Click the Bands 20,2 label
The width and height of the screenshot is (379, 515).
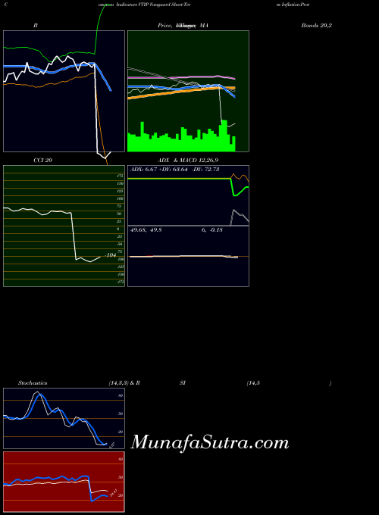317,25
